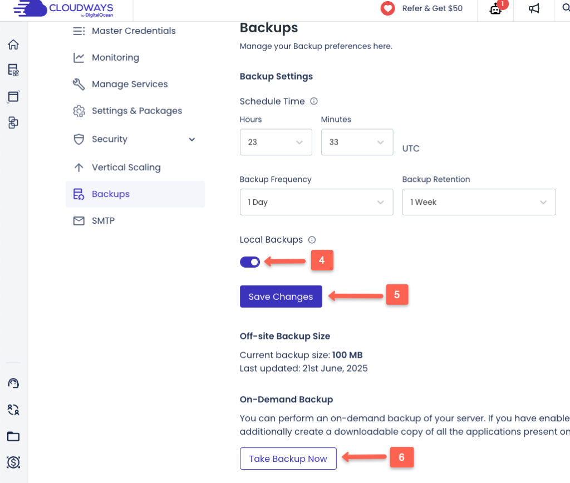Click the Add-ons icon in the sidebar
Image resolution: width=570 pixels, height=483 pixels.
click(x=13, y=122)
